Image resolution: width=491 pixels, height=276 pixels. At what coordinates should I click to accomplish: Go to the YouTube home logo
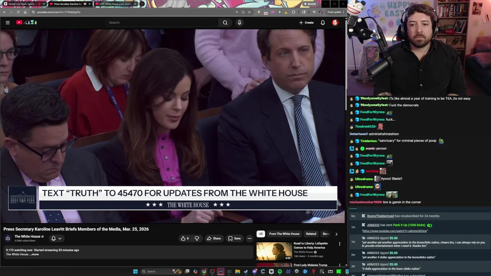(x=26, y=23)
